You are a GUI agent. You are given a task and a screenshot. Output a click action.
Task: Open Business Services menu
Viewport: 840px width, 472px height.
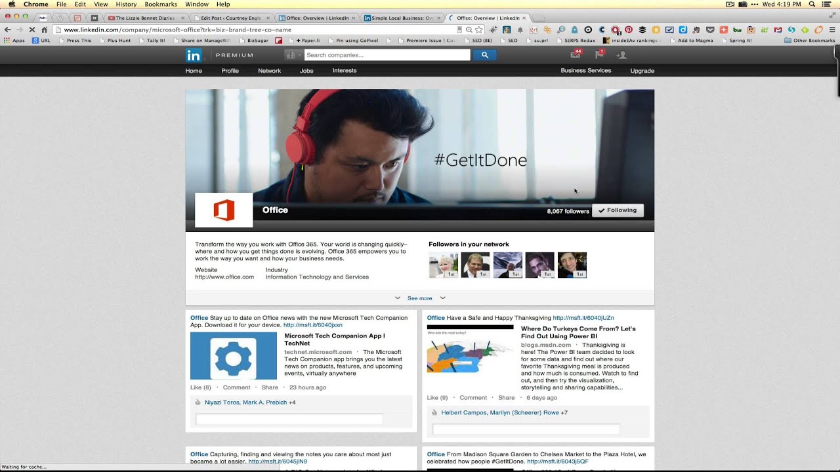tap(586, 71)
